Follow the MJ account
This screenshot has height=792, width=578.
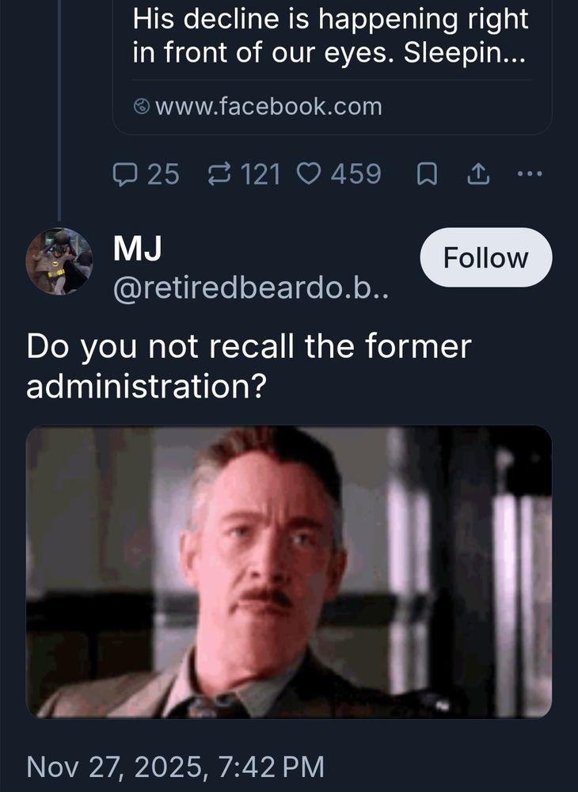click(486, 257)
